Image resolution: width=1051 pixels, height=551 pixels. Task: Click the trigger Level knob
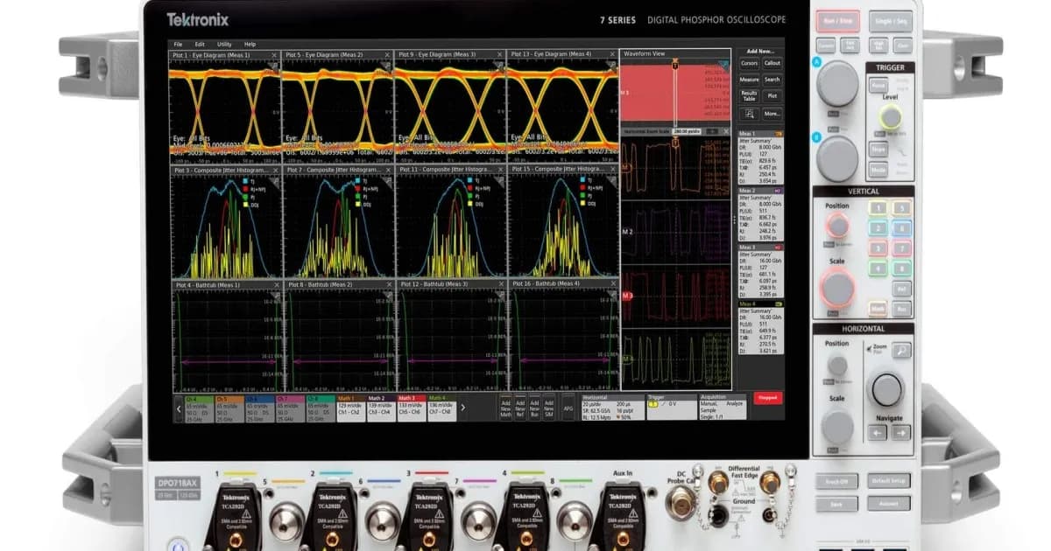(891, 116)
